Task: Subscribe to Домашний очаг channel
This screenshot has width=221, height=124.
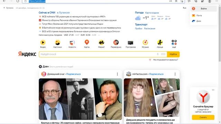Action: pyautogui.click(x=74, y=74)
